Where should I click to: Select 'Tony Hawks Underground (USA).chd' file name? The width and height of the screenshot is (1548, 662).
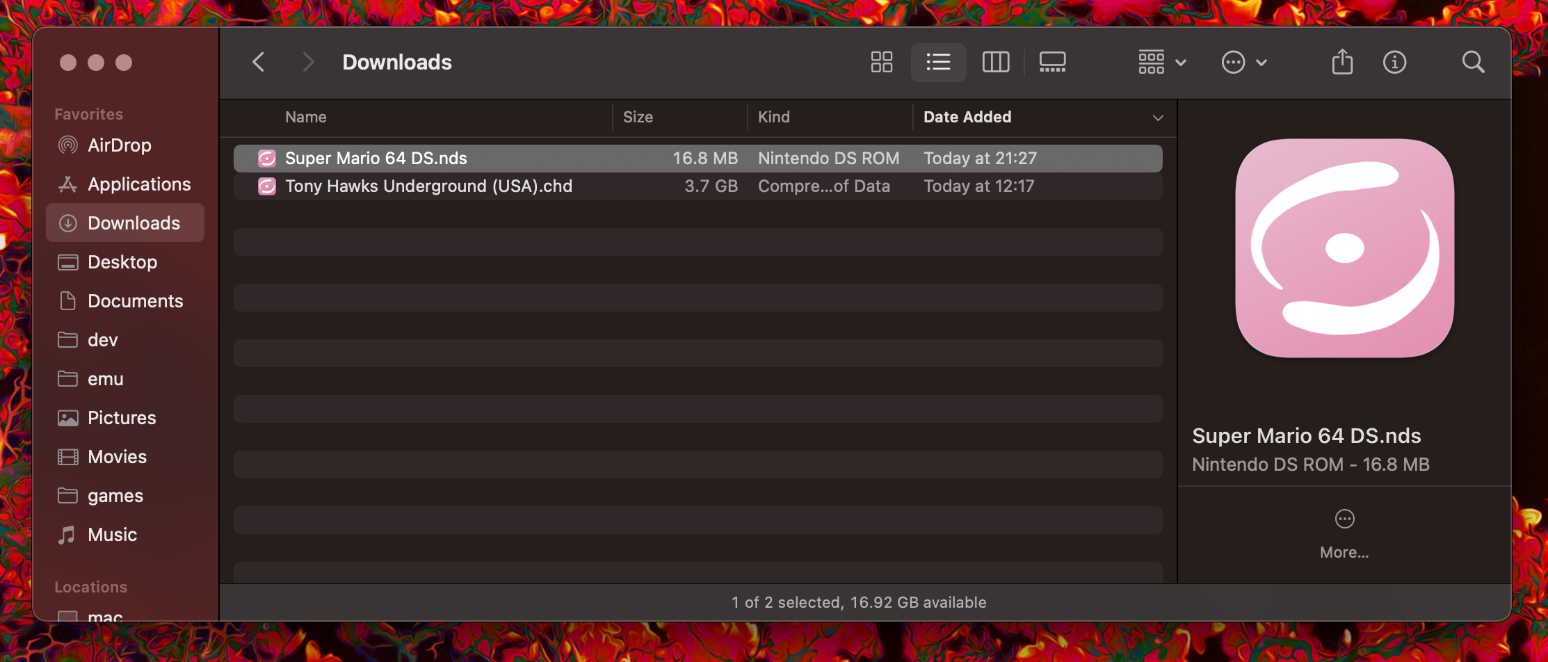[428, 186]
